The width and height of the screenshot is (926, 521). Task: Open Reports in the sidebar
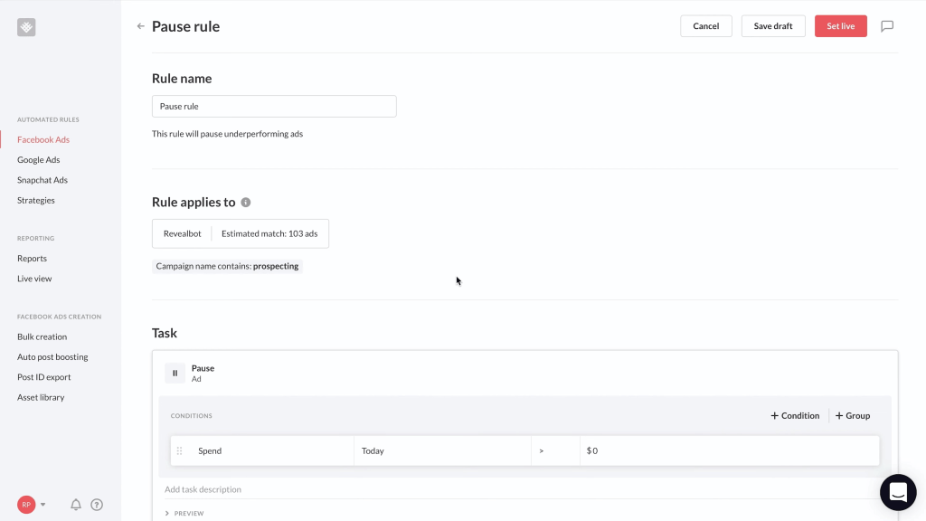32,259
